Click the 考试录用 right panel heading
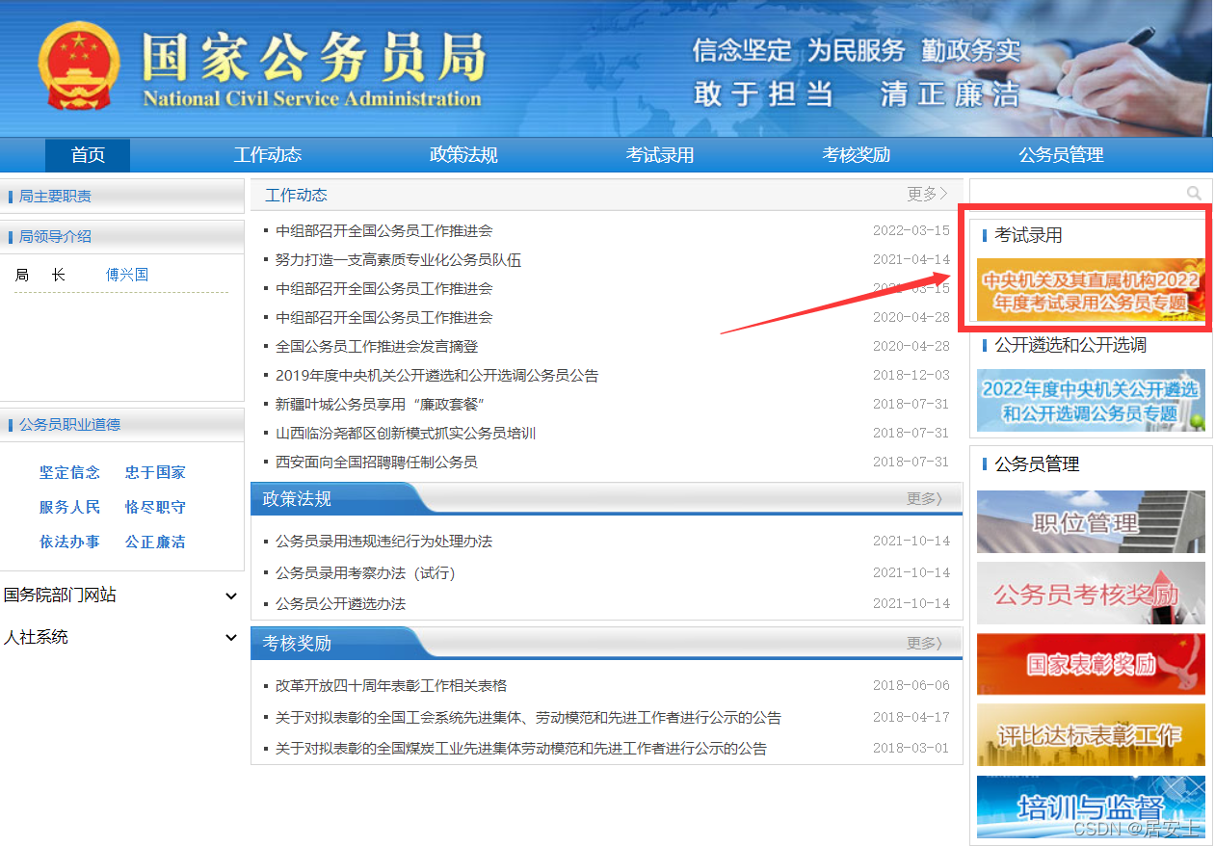Screen dimensions: 1215x847 tap(1028, 235)
